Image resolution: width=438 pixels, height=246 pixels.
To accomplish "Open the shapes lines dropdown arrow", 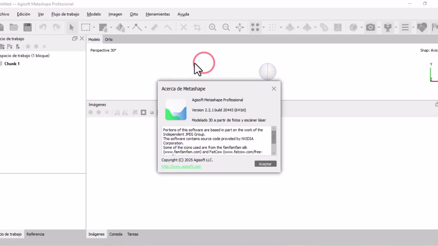I will [413, 27].
